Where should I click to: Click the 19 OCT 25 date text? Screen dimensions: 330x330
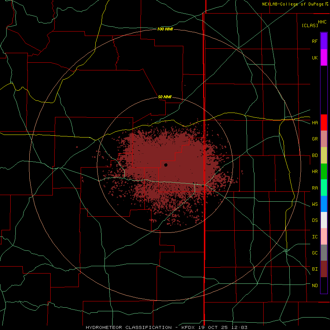click(x=213, y=327)
